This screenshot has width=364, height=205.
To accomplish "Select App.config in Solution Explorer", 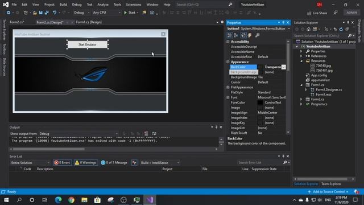I will [318, 75].
